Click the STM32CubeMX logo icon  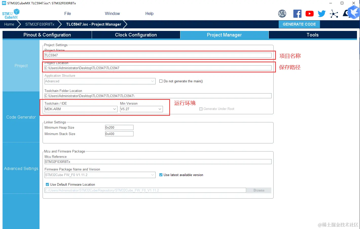coord(11,14)
